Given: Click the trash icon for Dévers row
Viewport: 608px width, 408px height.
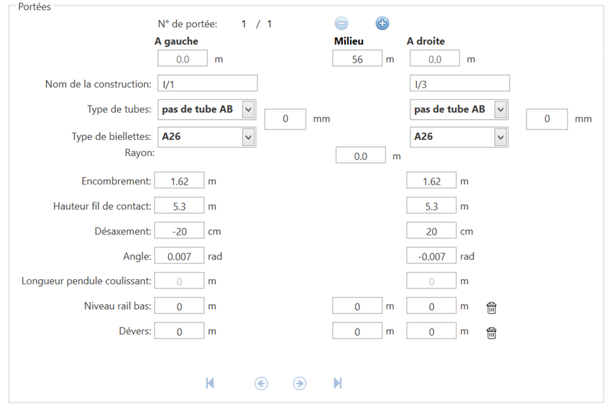Looking at the screenshot, I should [491, 333].
